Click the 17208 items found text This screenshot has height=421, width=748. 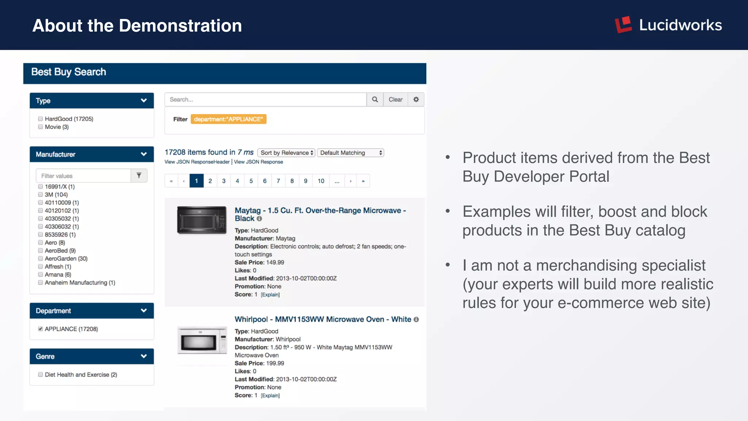coord(209,152)
